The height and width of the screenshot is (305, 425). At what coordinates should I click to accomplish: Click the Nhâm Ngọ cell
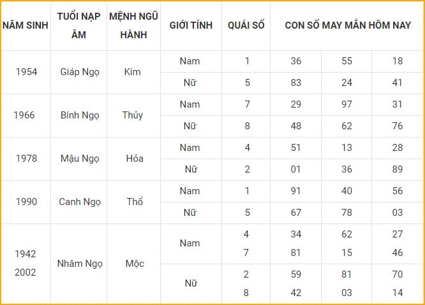tap(78, 264)
